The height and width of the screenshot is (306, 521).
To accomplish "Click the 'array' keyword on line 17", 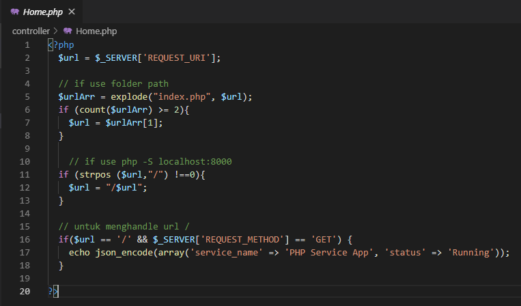I will pyautogui.click(x=171, y=253).
